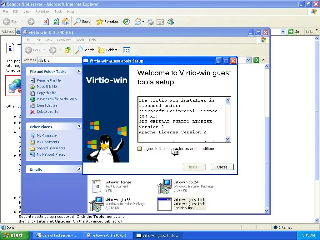Image resolution: width=320 pixels, height=240 pixels.
Task: Click Go button in Internet Explorer address bar
Action: point(293,32)
